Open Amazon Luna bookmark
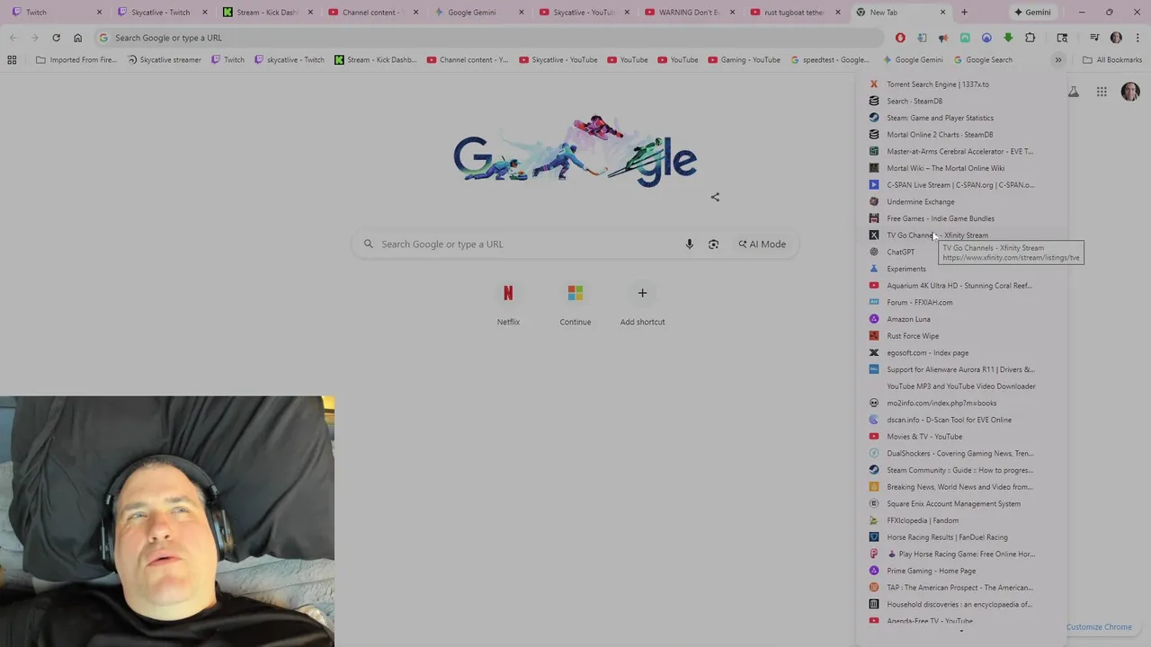This screenshot has height=647, width=1151. 961,319
